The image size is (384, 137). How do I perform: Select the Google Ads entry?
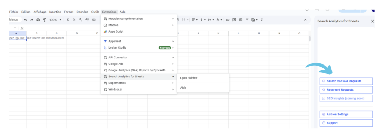click(139, 64)
